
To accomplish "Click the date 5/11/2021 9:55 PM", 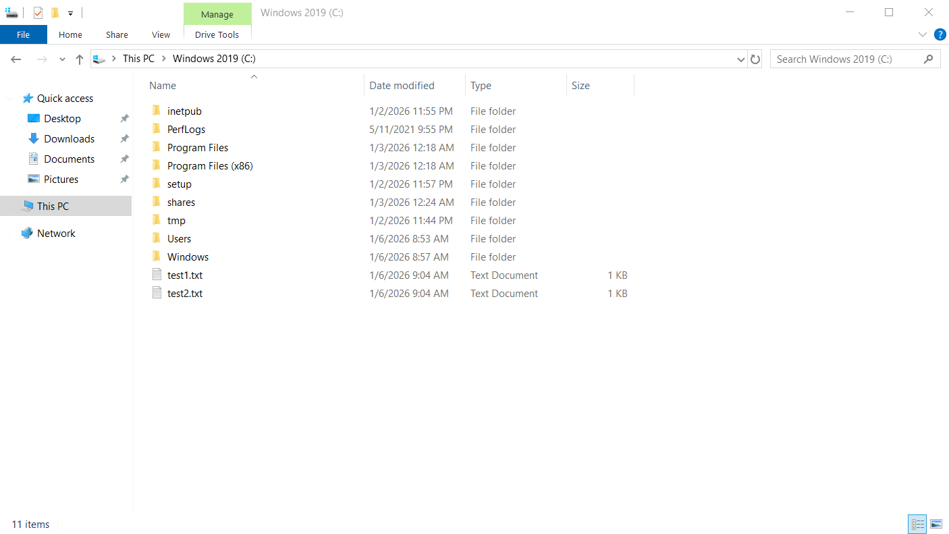I will click(411, 130).
